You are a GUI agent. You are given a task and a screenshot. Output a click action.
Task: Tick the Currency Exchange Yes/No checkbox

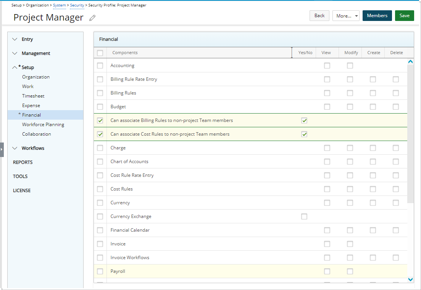coord(304,216)
